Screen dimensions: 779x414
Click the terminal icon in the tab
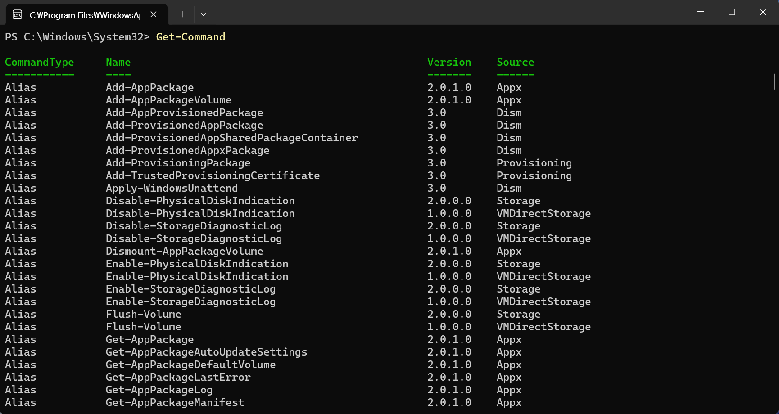click(x=17, y=15)
